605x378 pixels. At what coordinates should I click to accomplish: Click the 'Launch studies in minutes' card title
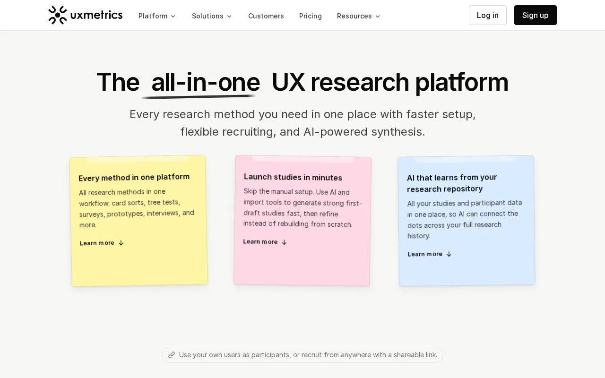tap(293, 177)
